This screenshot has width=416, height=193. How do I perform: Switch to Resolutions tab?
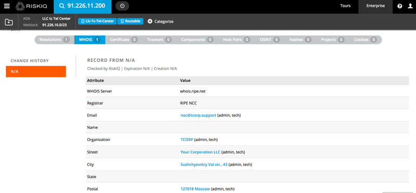point(55,40)
